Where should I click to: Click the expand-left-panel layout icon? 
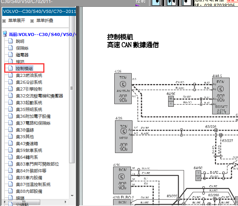click(156, 2)
